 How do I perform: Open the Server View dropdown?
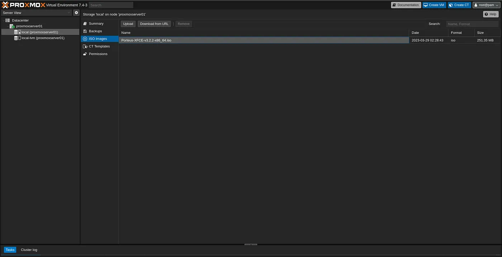tap(36, 13)
